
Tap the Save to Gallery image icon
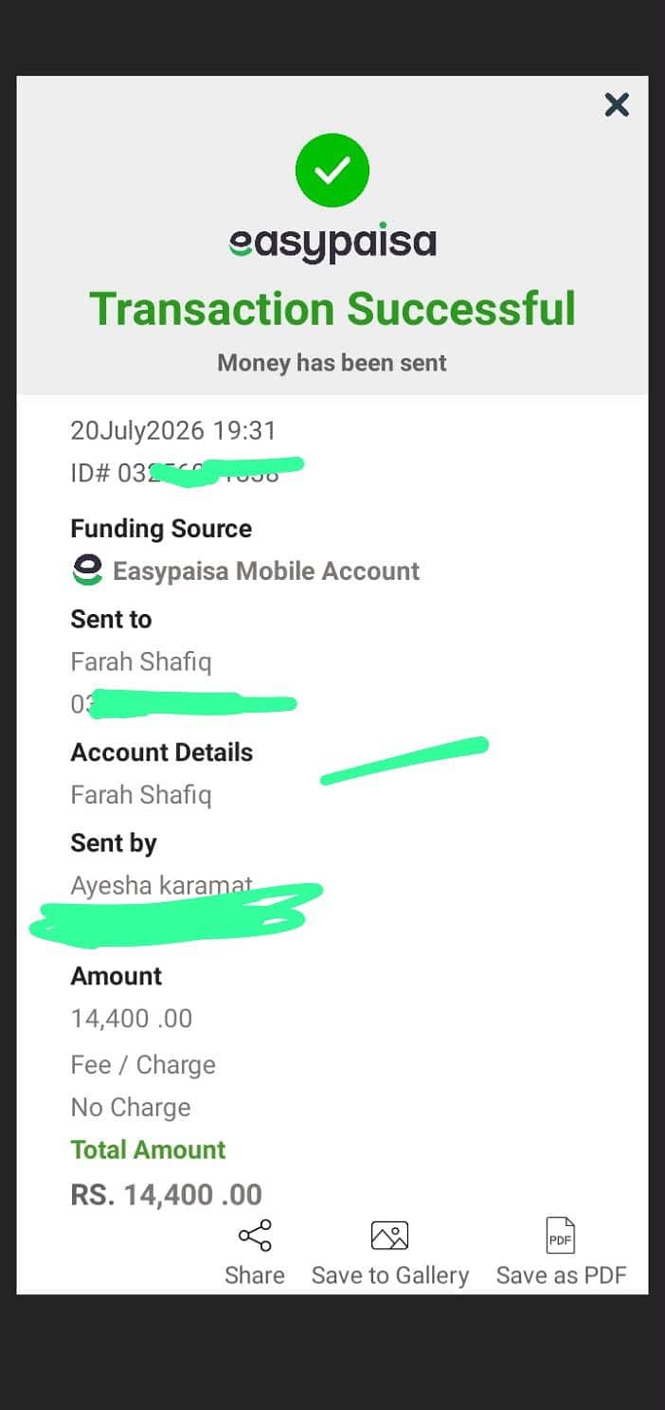[x=389, y=1236]
